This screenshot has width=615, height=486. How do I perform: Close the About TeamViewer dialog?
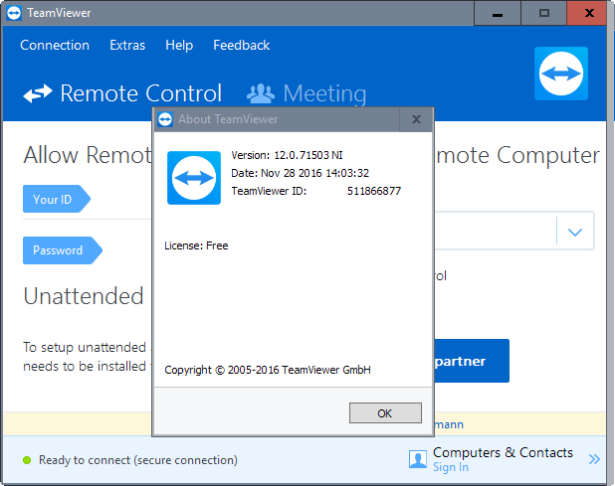tap(416, 119)
